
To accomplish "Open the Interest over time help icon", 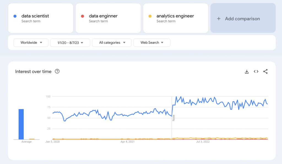I will 57,71.
